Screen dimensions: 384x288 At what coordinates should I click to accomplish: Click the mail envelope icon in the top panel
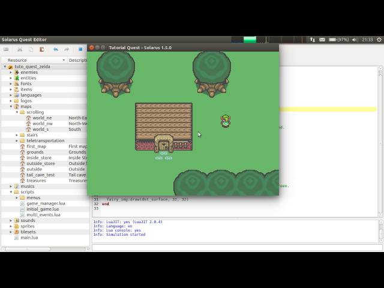pos(322,40)
